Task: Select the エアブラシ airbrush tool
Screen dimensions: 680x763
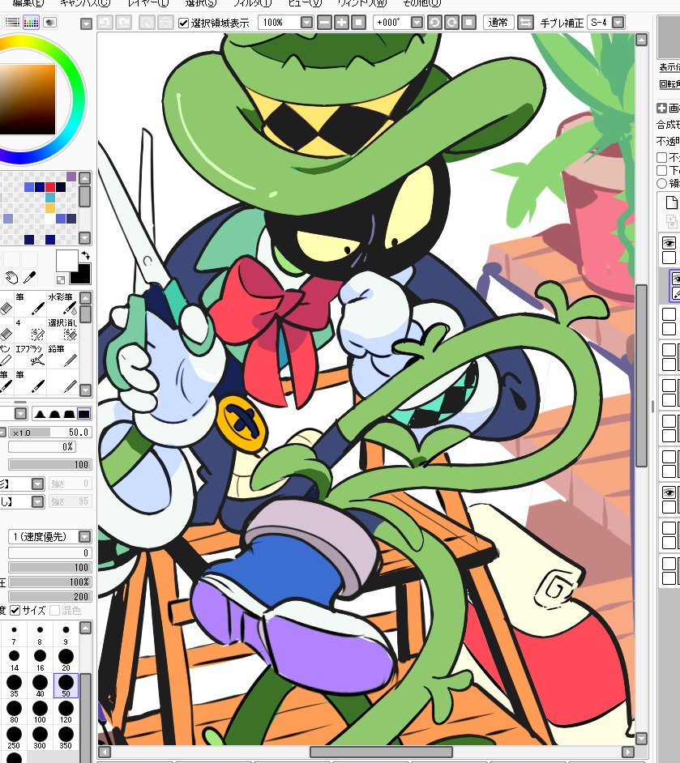Action: click(30, 356)
